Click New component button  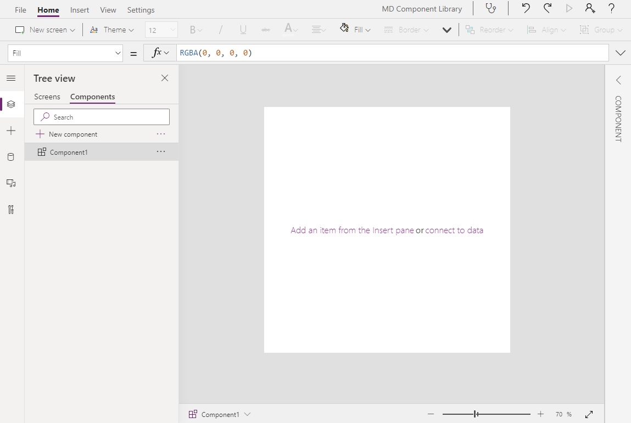click(66, 134)
